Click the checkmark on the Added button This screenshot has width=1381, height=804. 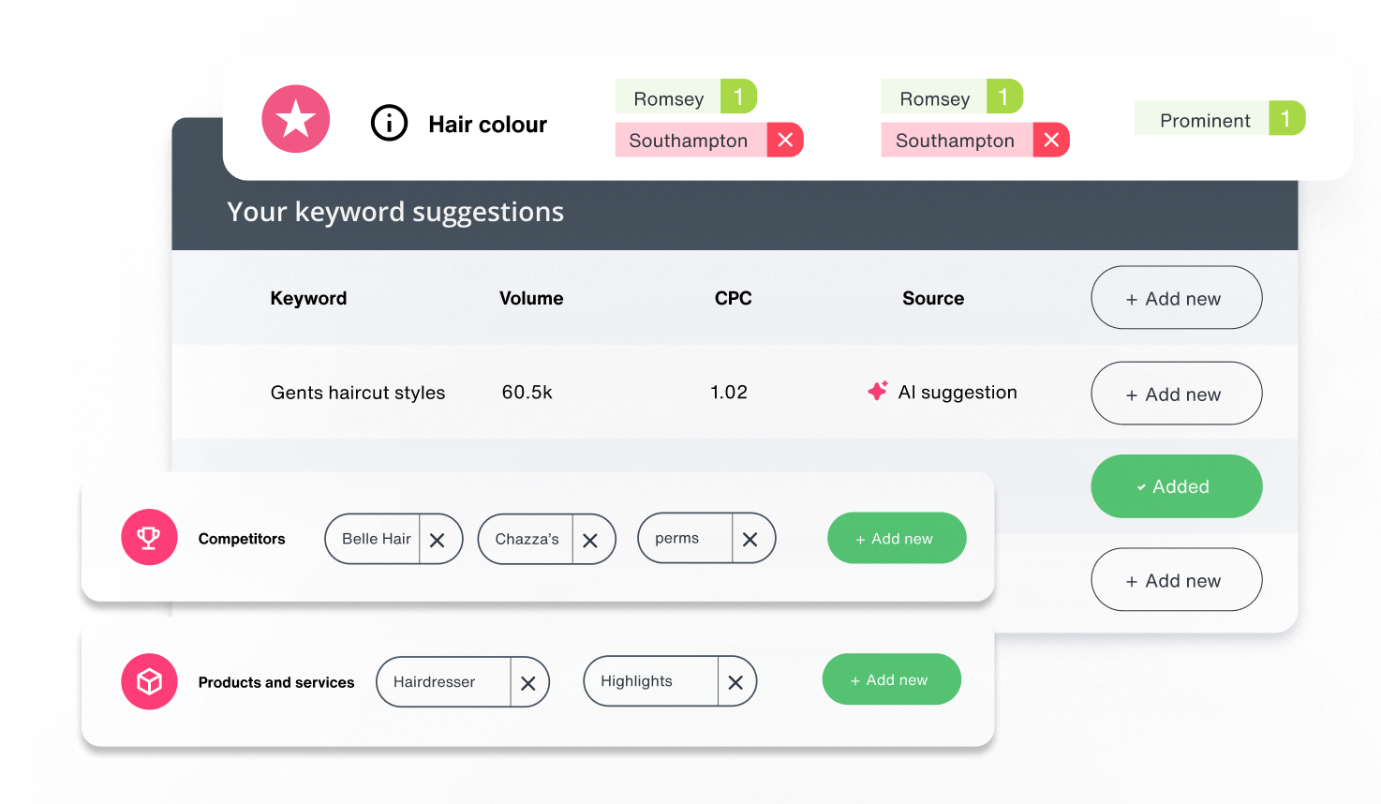[1140, 486]
